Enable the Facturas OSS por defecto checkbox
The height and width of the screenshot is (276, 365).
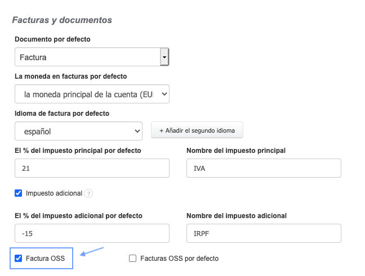pyautogui.click(x=133, y=258)
